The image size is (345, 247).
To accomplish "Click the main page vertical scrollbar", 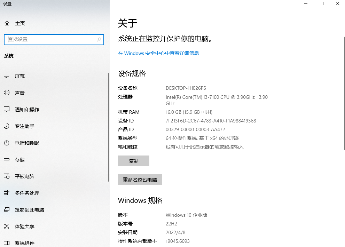I will (x=344, y=93).
